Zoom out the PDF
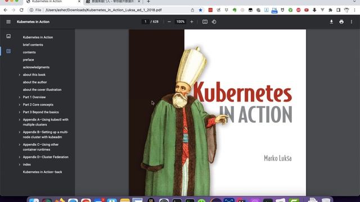This screenshot has width=360, height=202. click(169, 22)
